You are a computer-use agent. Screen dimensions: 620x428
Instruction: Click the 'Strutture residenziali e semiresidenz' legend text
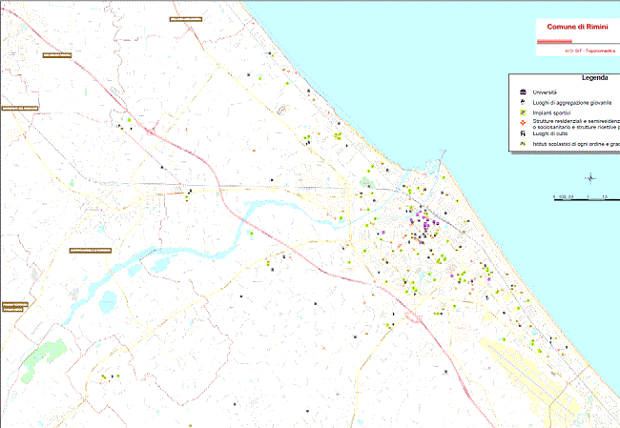(x=576, y=121)
